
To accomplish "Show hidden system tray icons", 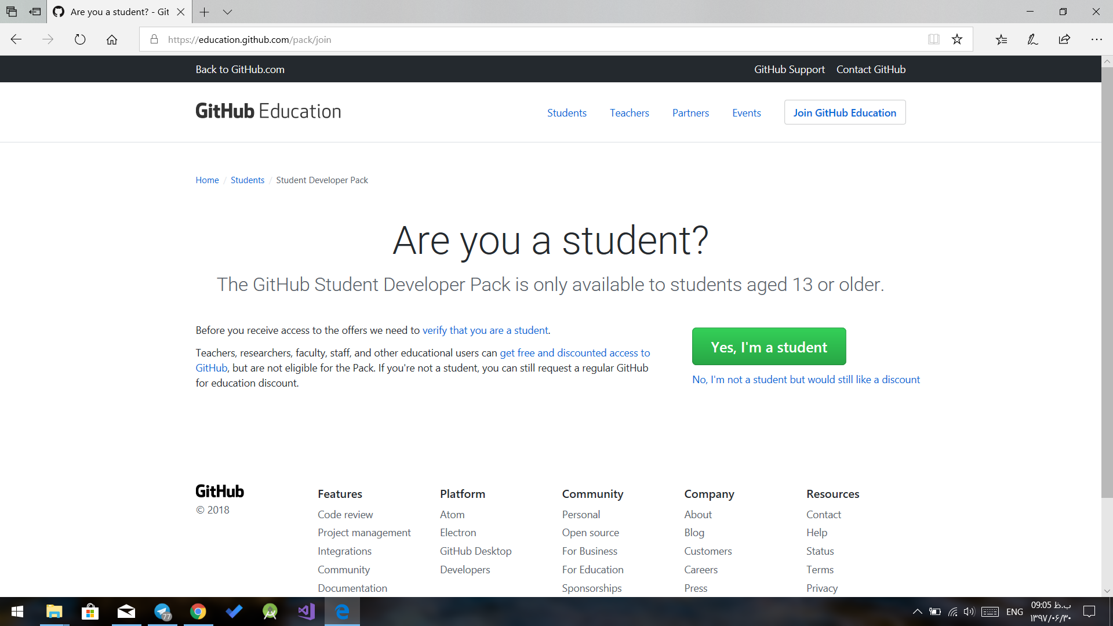I will click(917, 612).
